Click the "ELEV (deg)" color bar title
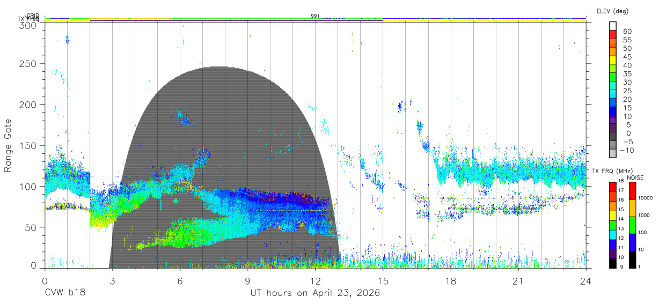Screen dimensions: 659x304 coord(613,11)
